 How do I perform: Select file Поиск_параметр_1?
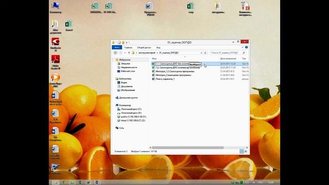coord(165,79)
